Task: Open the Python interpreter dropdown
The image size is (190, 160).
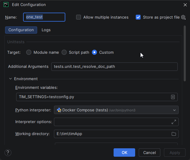Action: [174, 110]
